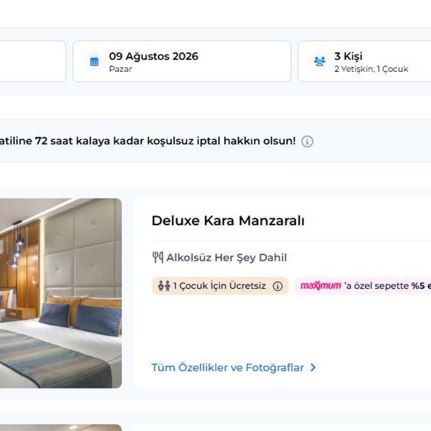Open the date field 09 Ağustos 2026

tap(182, 62)
